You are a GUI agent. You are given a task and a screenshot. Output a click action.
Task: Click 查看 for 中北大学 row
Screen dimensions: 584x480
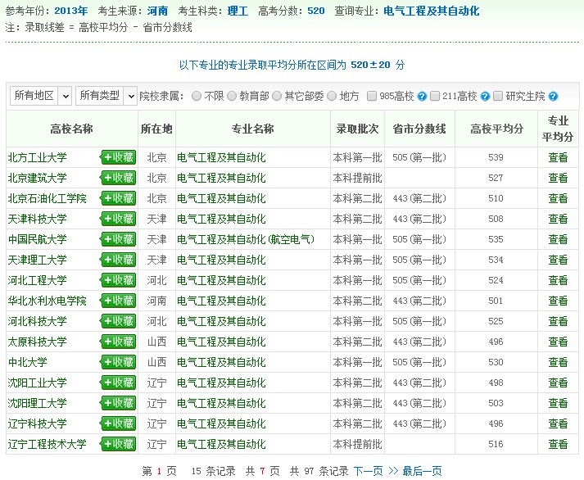click(558, 362)
